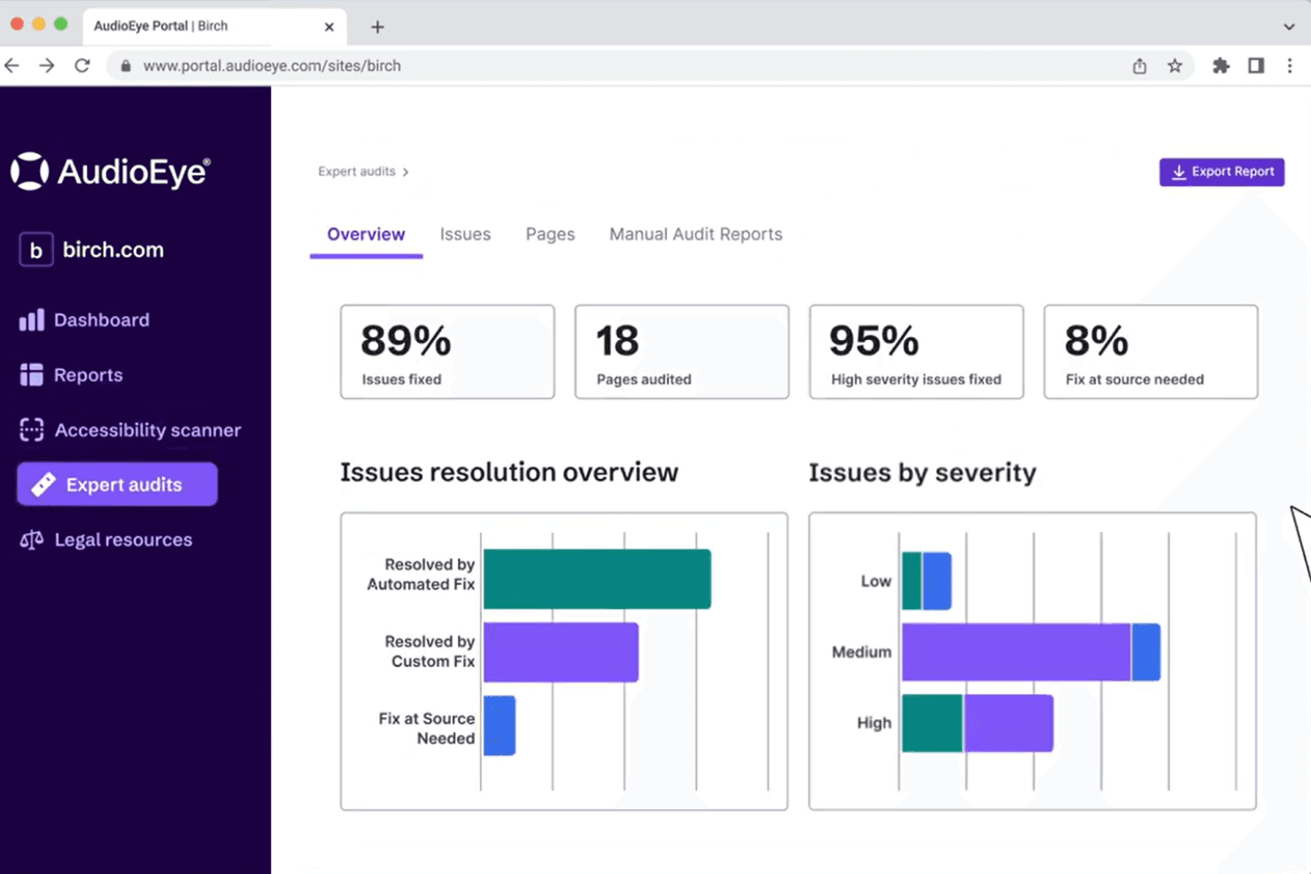Open the Issues tab

(465, 235)
